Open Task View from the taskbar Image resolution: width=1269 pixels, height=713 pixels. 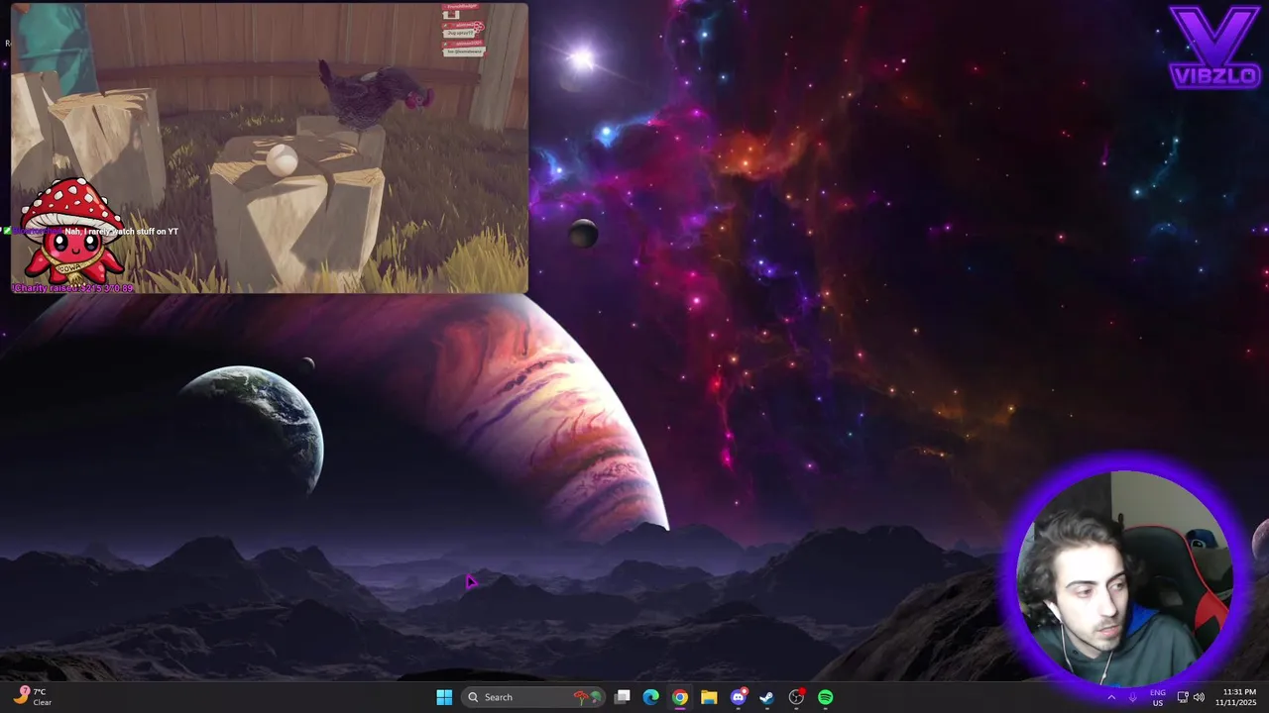[622, 697]
